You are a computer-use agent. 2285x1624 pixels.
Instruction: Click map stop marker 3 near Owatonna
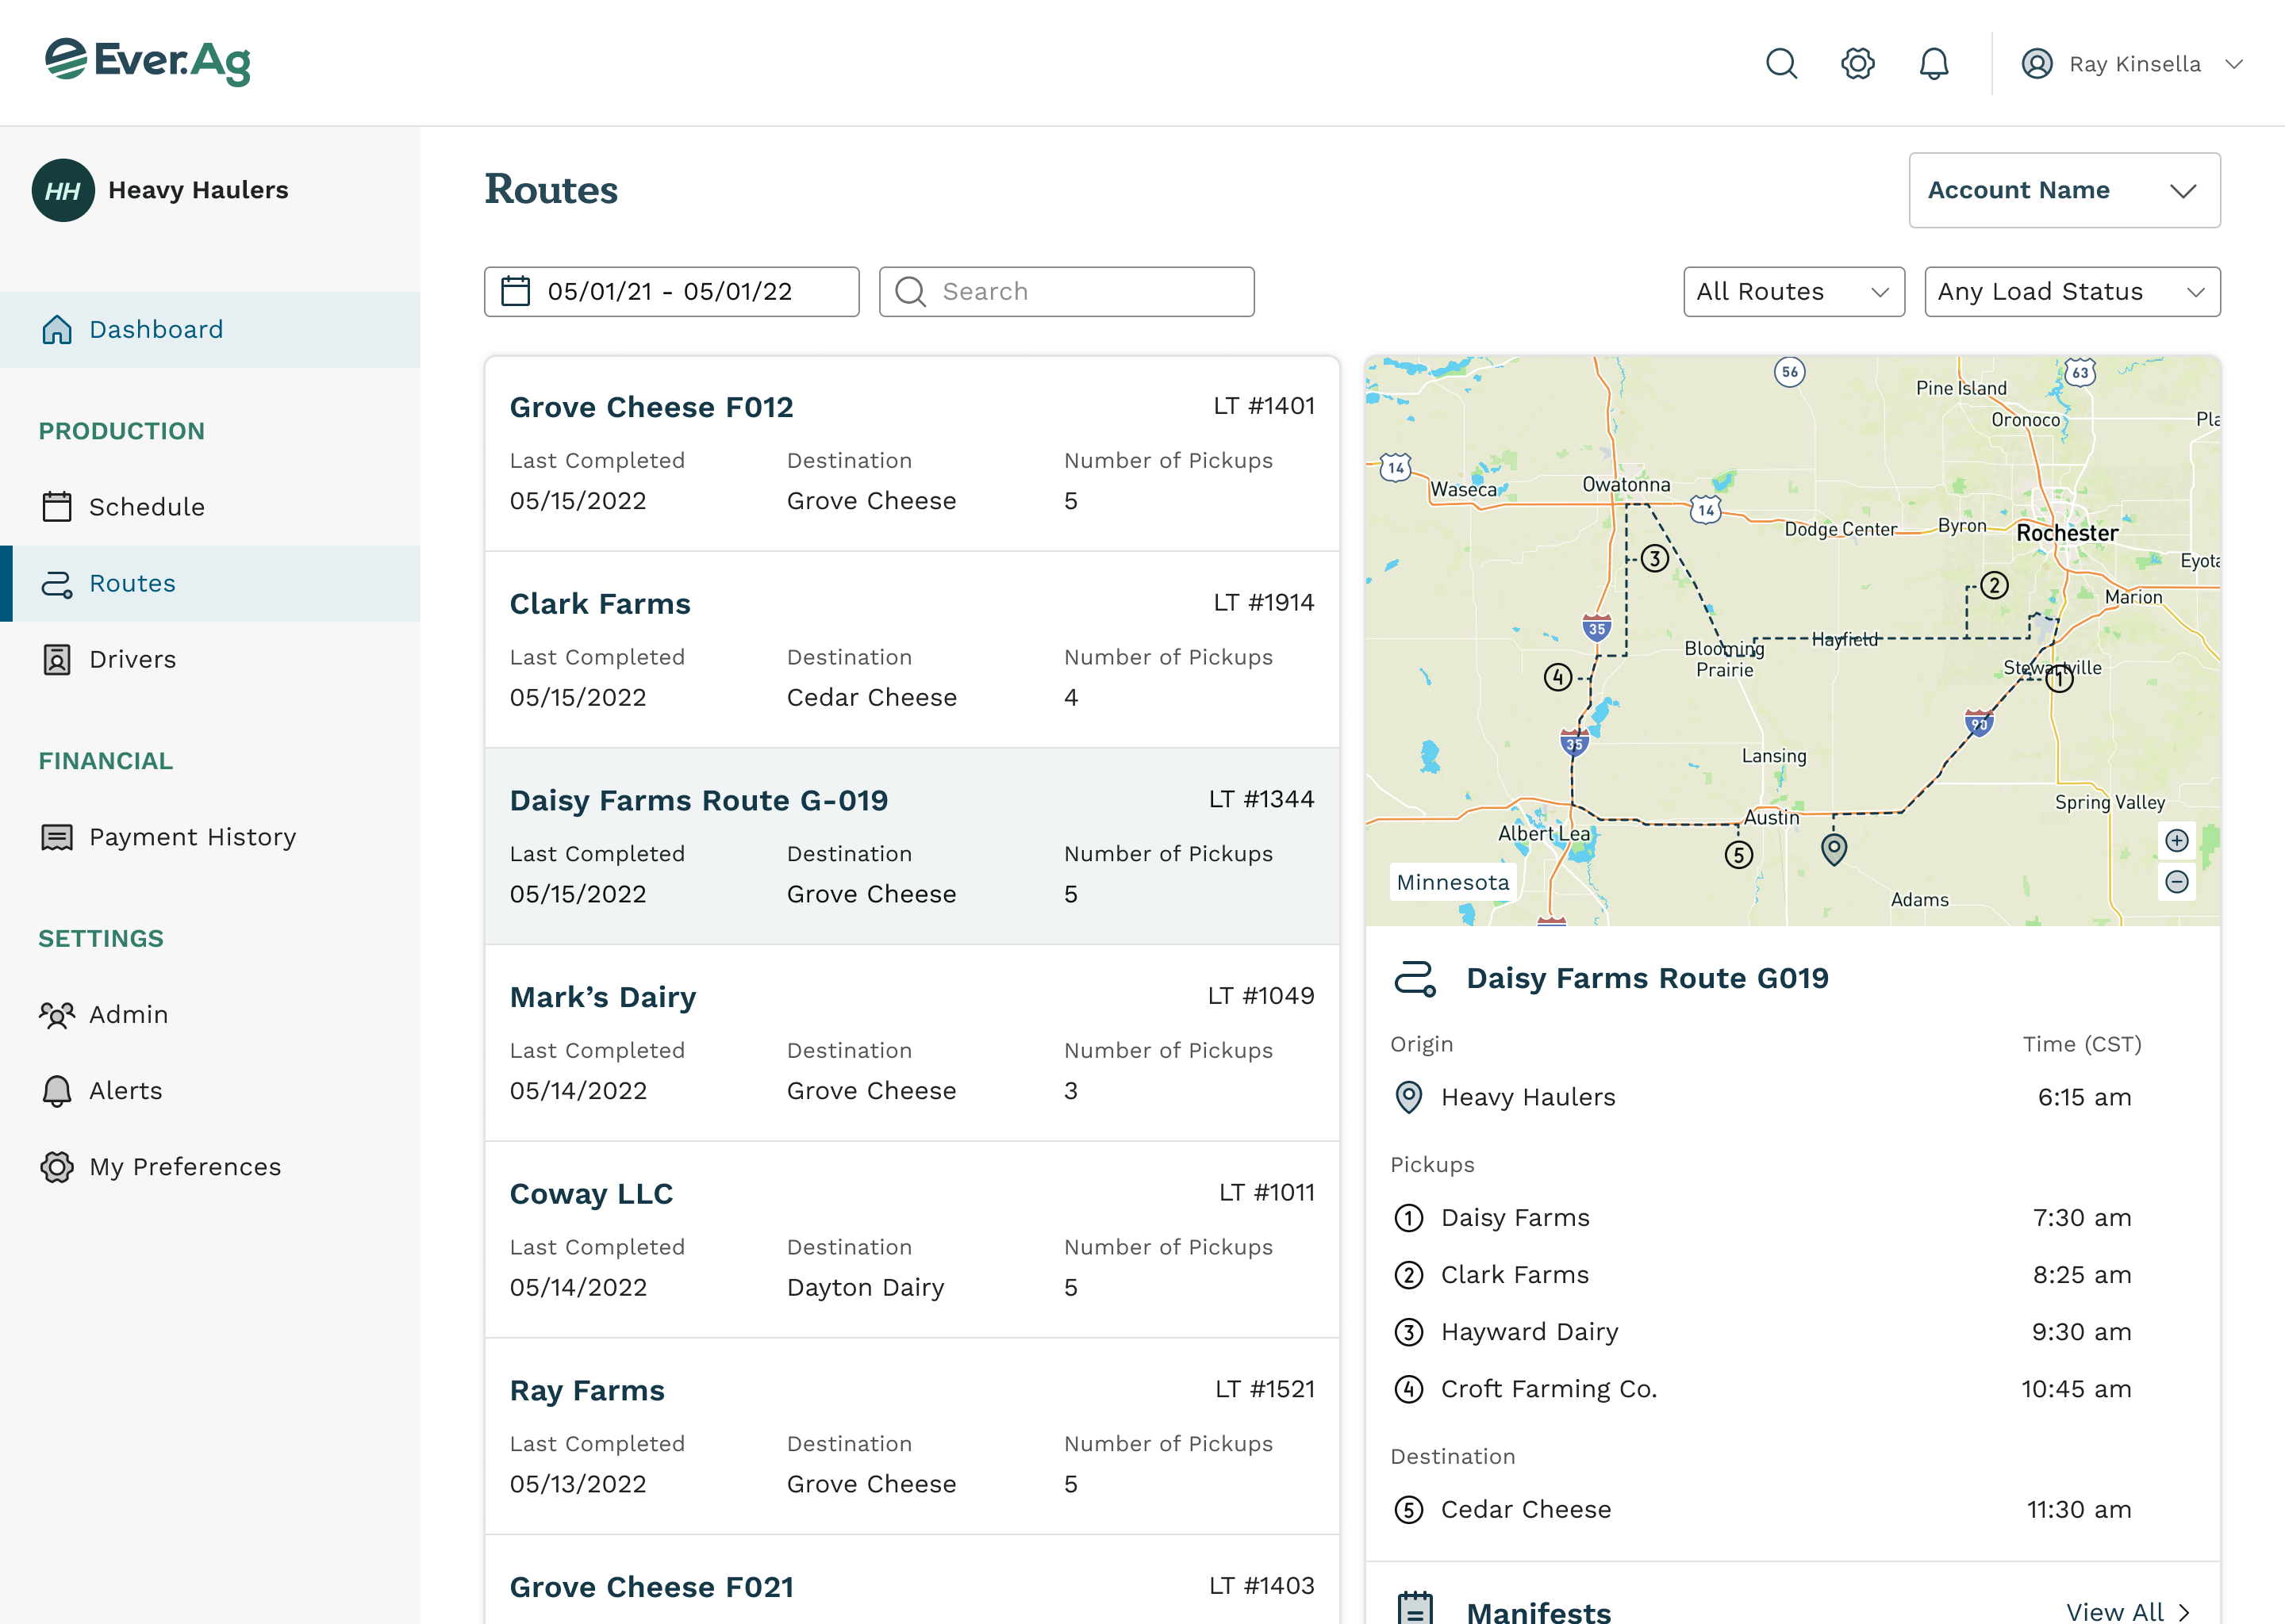coord(1655,558)
